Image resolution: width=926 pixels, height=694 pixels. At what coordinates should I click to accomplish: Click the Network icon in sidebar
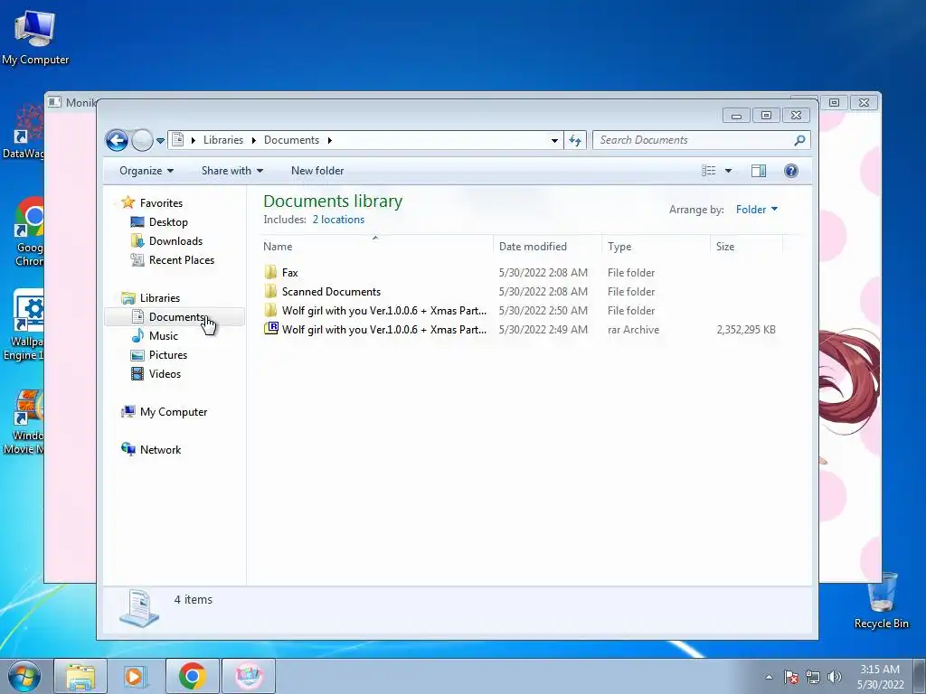pyautogui.click(x=128, y=449)
